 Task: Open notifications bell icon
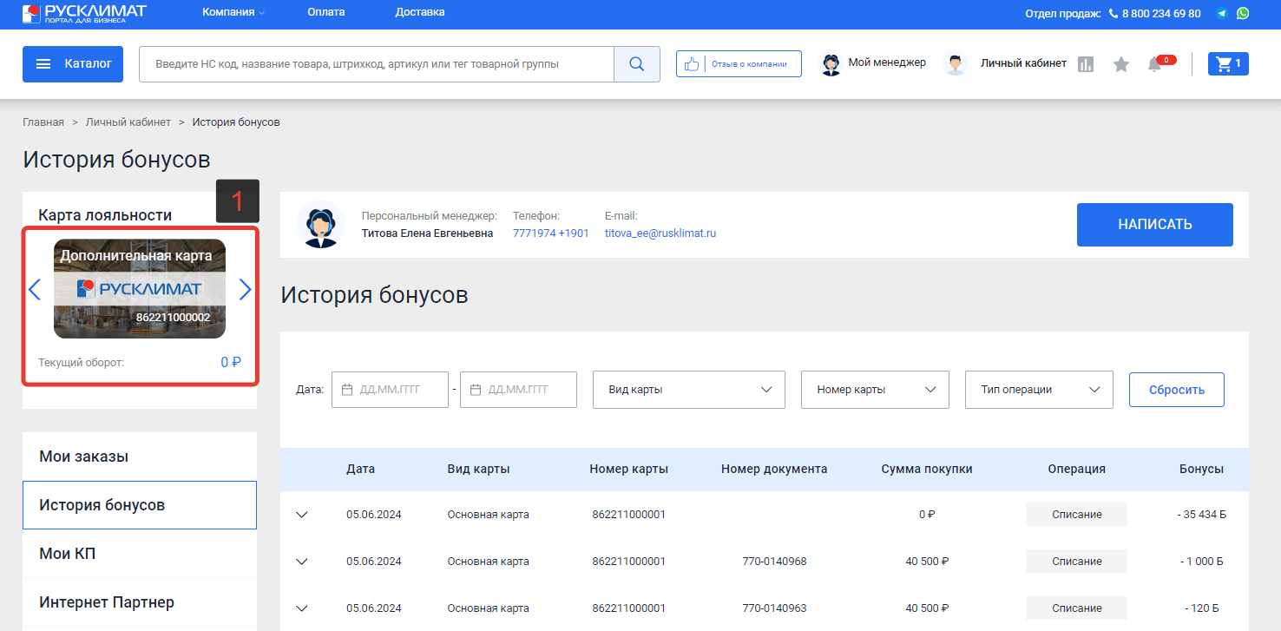click(1154, 64)
